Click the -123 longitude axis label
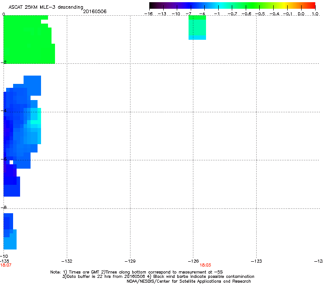The height and width of the screenshot is (284, 323). (257, 261)
